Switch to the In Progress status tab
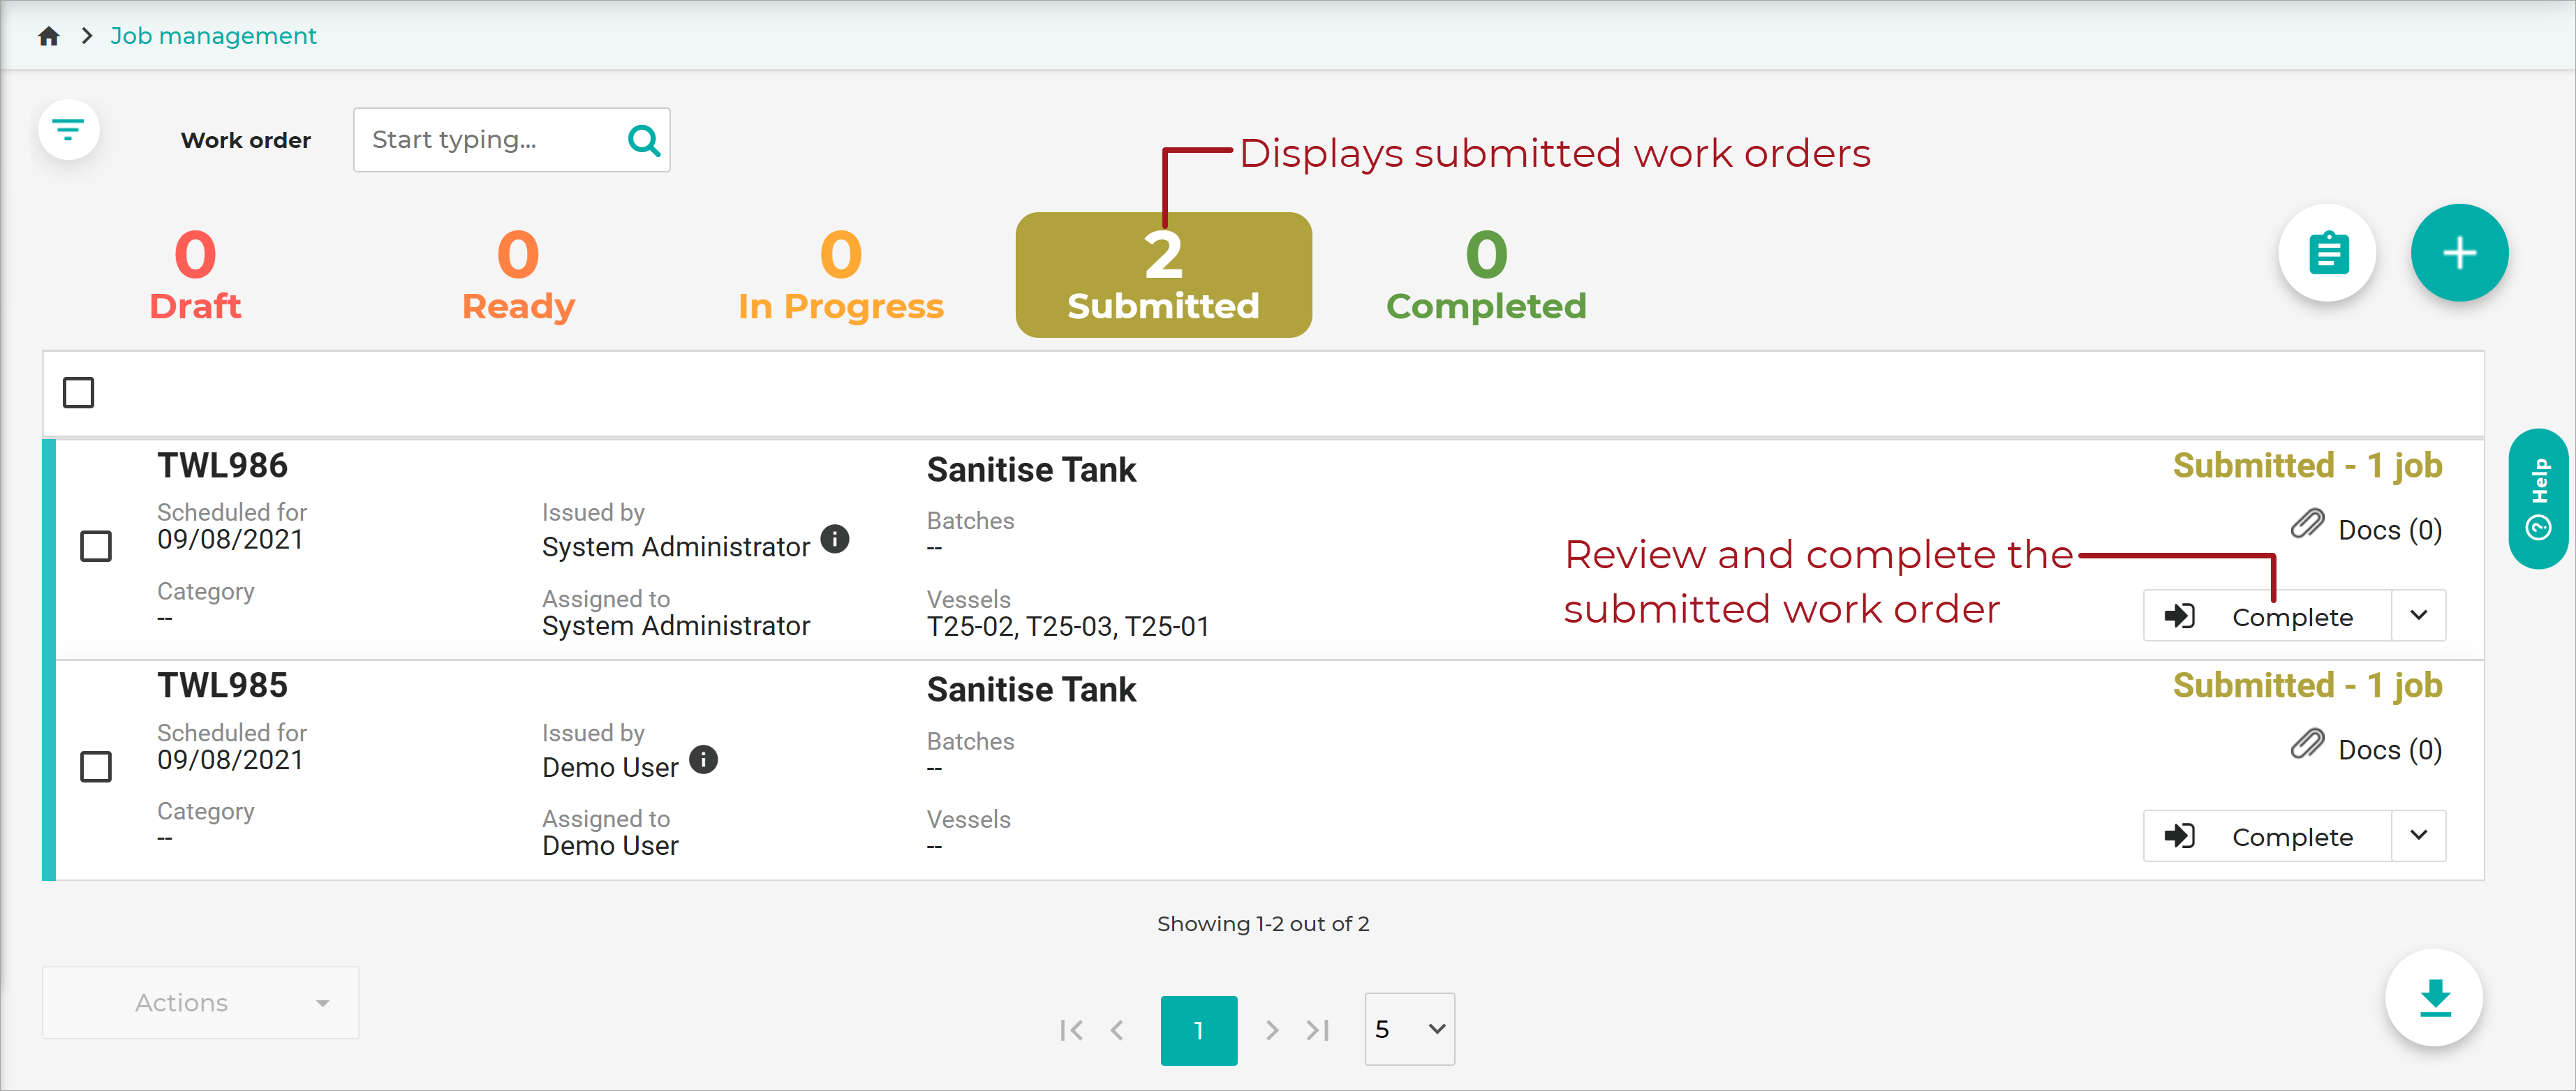The height and width of the screenshot is (1091, 2576). [841, 275]
